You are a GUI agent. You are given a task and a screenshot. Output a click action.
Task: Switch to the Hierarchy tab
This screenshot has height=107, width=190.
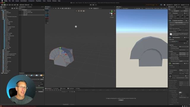point(23,7)
